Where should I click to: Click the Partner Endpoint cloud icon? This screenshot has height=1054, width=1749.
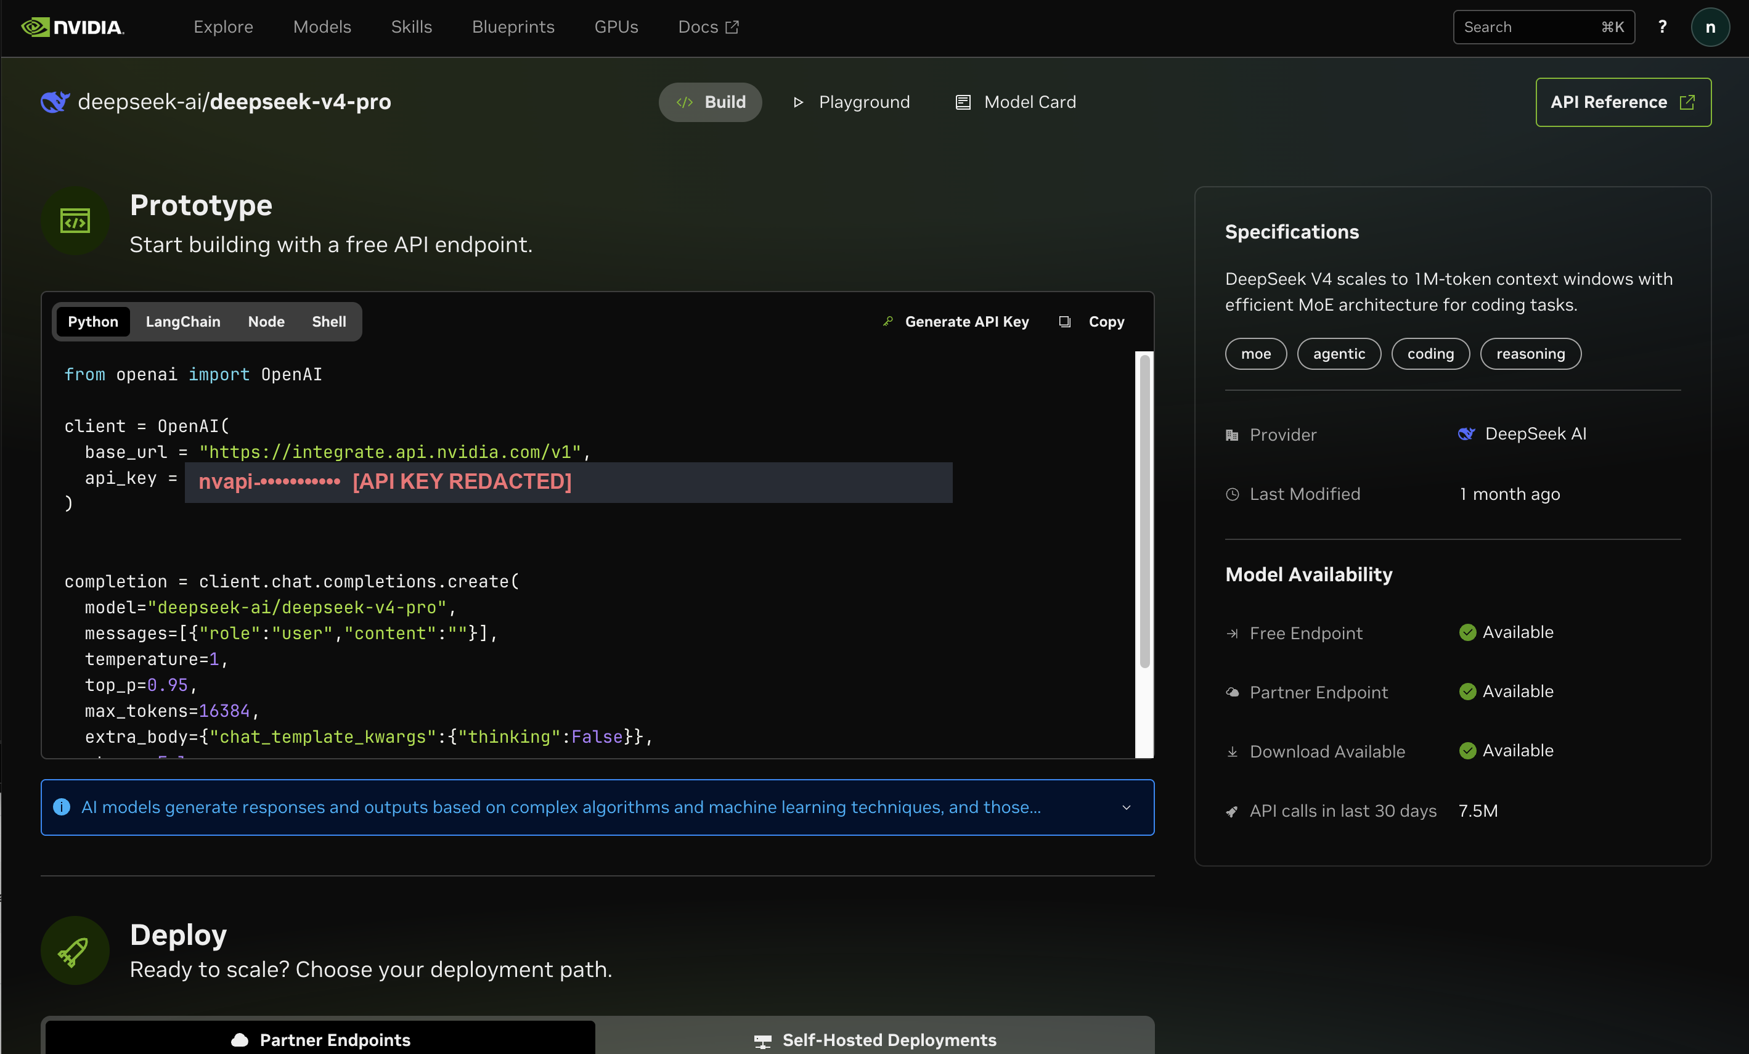pos(1233,692)
